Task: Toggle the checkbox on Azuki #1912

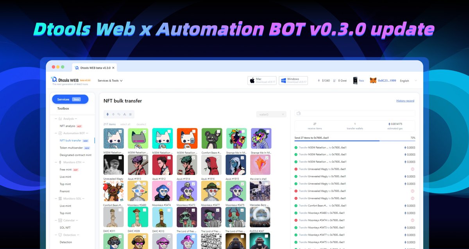Action: point(169,158)
